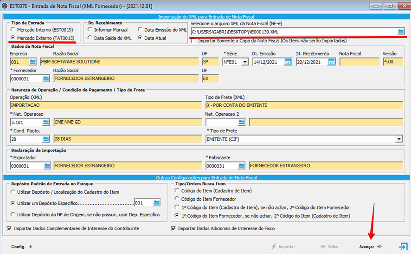This screenshot has height=254, width=411.
Task: Open calendar icon for Dt. Recebimento
Action: (331, 62)
